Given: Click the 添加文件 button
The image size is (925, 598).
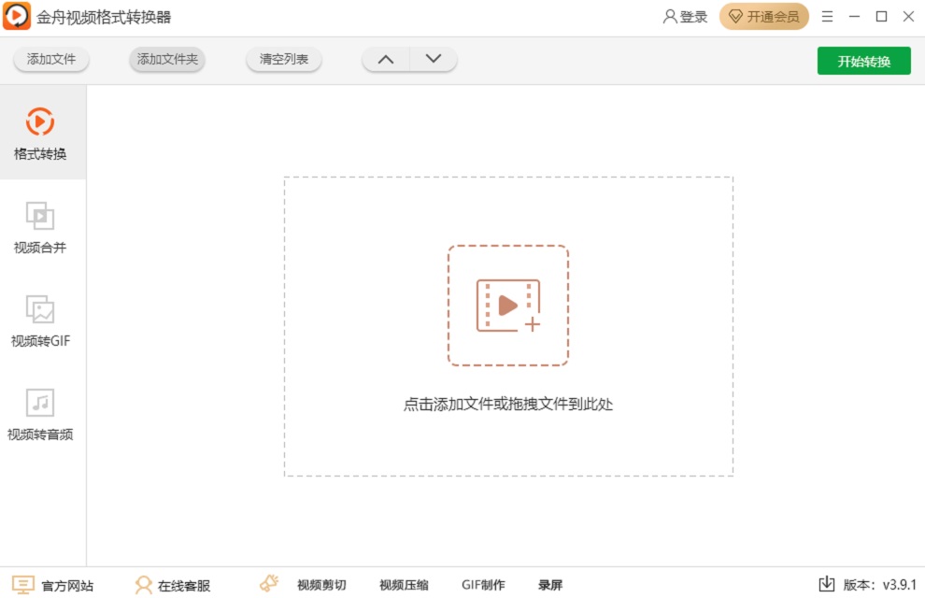Looking at the screenshot, I should click(50, 59).
